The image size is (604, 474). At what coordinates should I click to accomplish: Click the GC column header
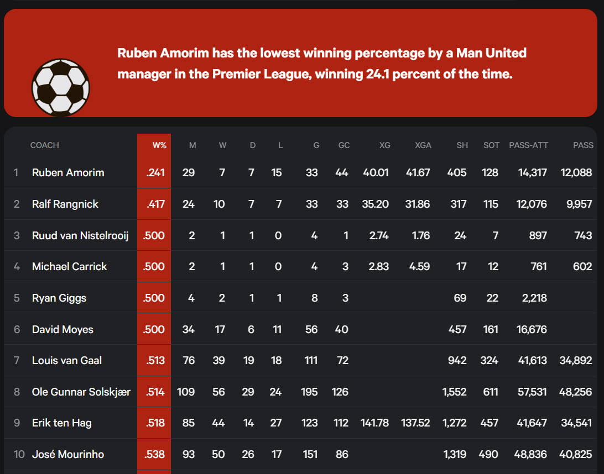[343, 145]
